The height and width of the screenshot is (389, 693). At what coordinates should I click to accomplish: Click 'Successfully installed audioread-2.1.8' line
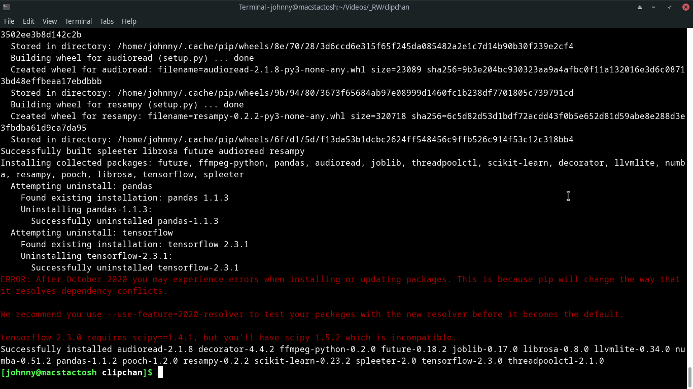[x=343, y=349]
